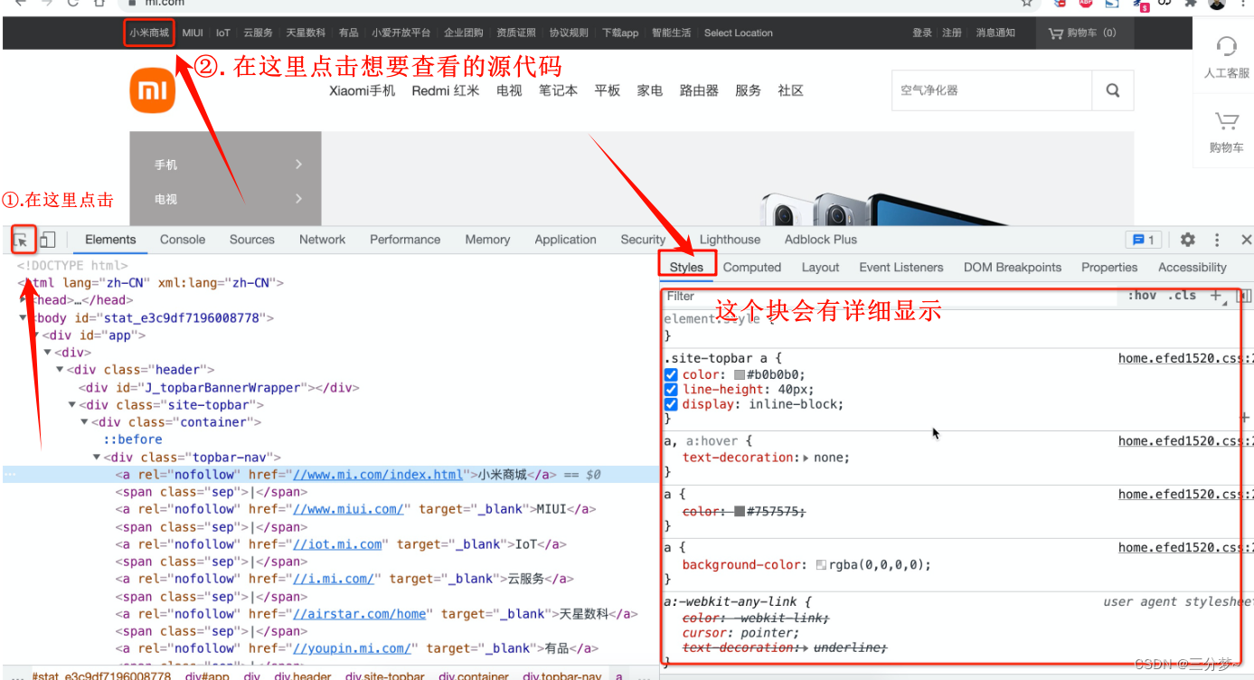Click the 登录 login link
The width and height of the screenshot is (1254, 680).
[x=922, y=33]
